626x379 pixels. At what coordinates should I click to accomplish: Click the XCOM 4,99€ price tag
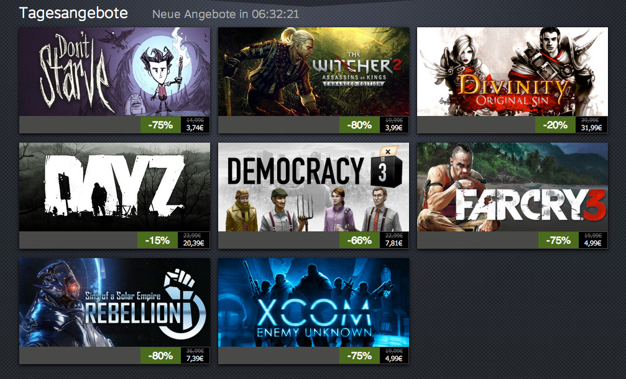coord(394,359)
